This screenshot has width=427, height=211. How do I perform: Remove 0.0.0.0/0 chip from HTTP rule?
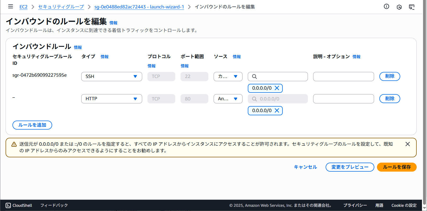[x=277, y=111]
